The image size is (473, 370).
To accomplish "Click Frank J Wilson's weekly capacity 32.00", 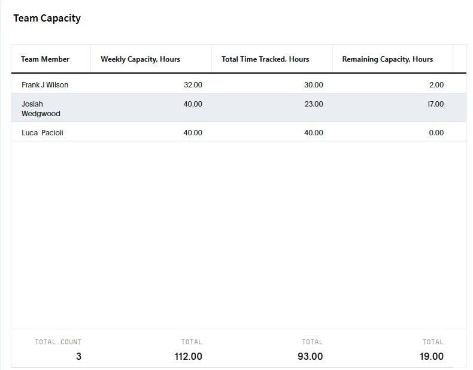I will (193, 85).
